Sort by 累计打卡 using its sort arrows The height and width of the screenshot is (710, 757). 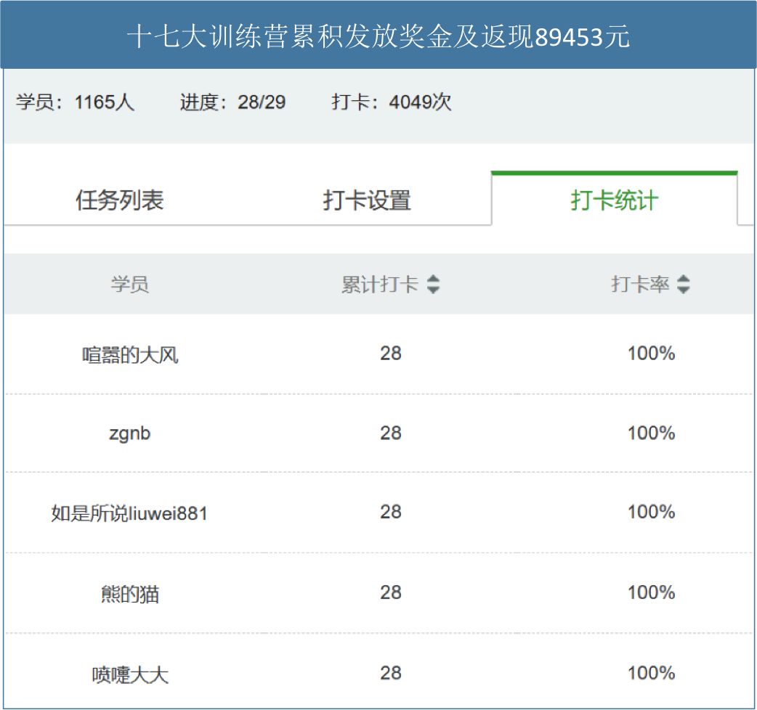coord(433,284)
